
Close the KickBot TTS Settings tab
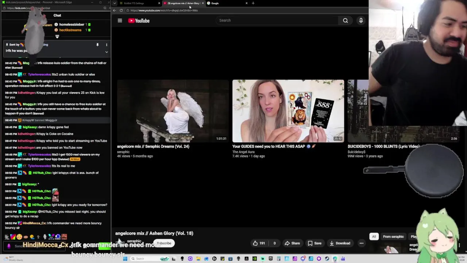coord(159,3)
